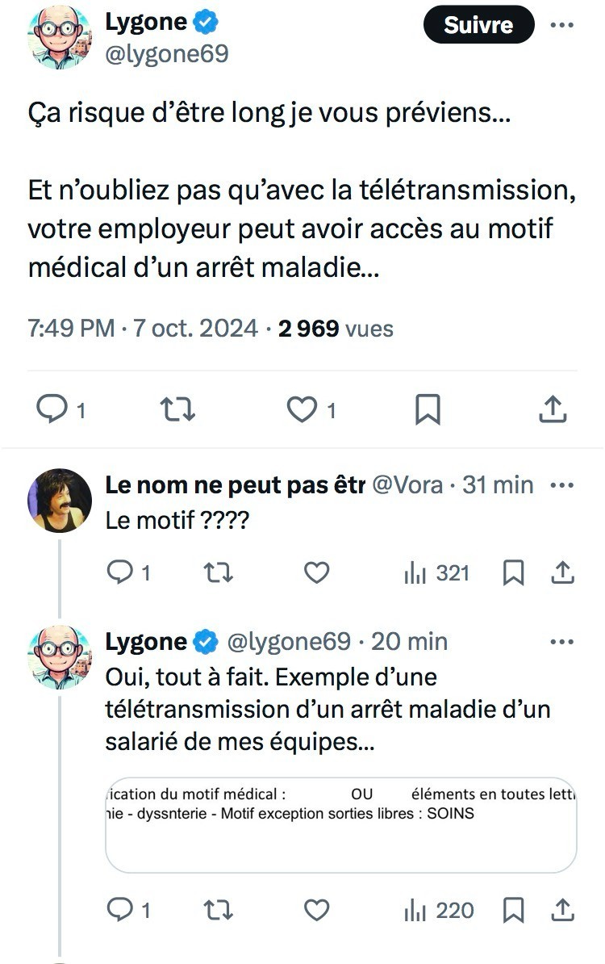Retweet the main tweet about télétransmission
The height and width of the screenshot is (964, 605).
pyautogui.click(x=177, y=410)
